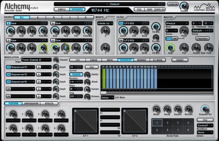Screen dimensions: 219x141
Task: Open the Voices count dropdown
Action: 172,31
